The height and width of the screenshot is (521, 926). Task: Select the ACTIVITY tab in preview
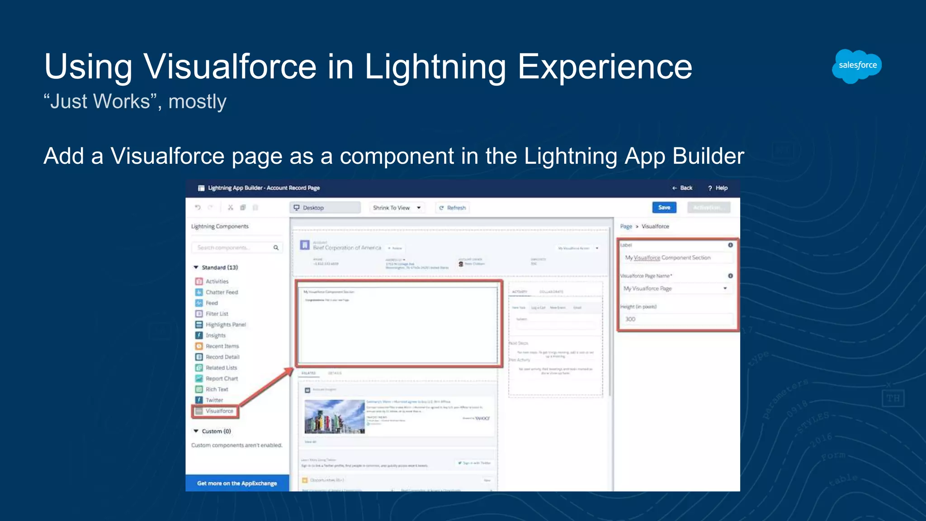click(x=520, y=292)
